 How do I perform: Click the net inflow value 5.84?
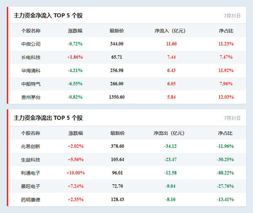pos(171,97)
